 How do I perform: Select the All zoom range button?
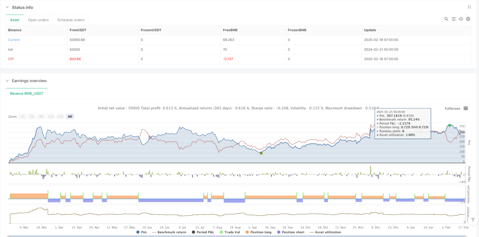click(x=70, y=116)
